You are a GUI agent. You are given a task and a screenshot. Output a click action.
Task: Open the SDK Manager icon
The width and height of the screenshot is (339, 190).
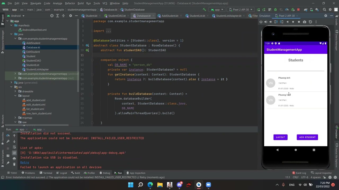coord(317,9)
